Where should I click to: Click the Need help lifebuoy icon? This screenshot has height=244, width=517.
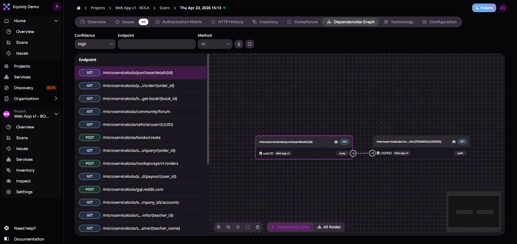click(x=7, y=228)
